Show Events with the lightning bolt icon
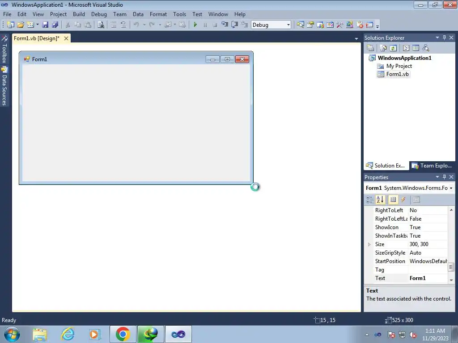 click(x=403, y=200)
